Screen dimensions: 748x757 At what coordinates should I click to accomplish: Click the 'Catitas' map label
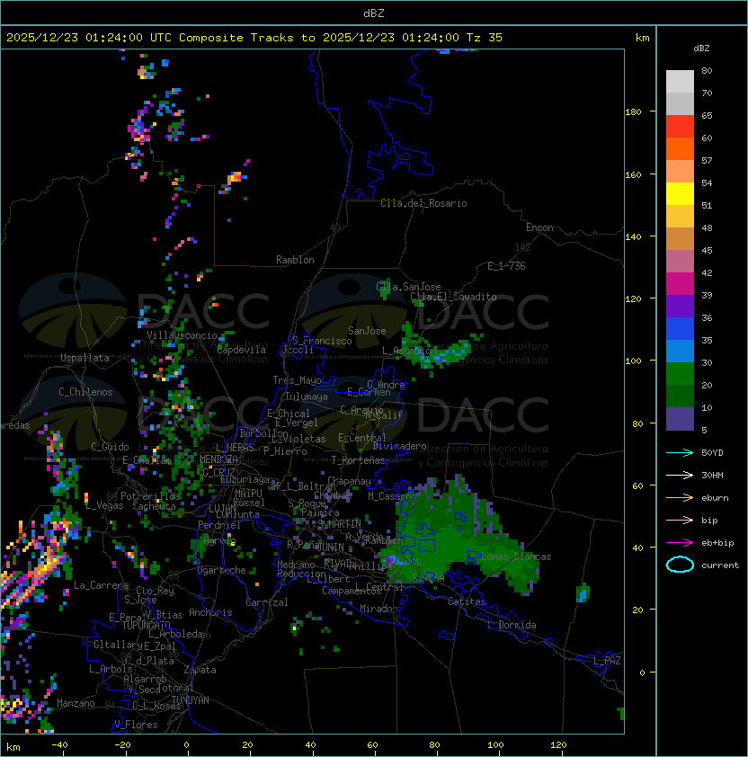click(x=467, y=601)
